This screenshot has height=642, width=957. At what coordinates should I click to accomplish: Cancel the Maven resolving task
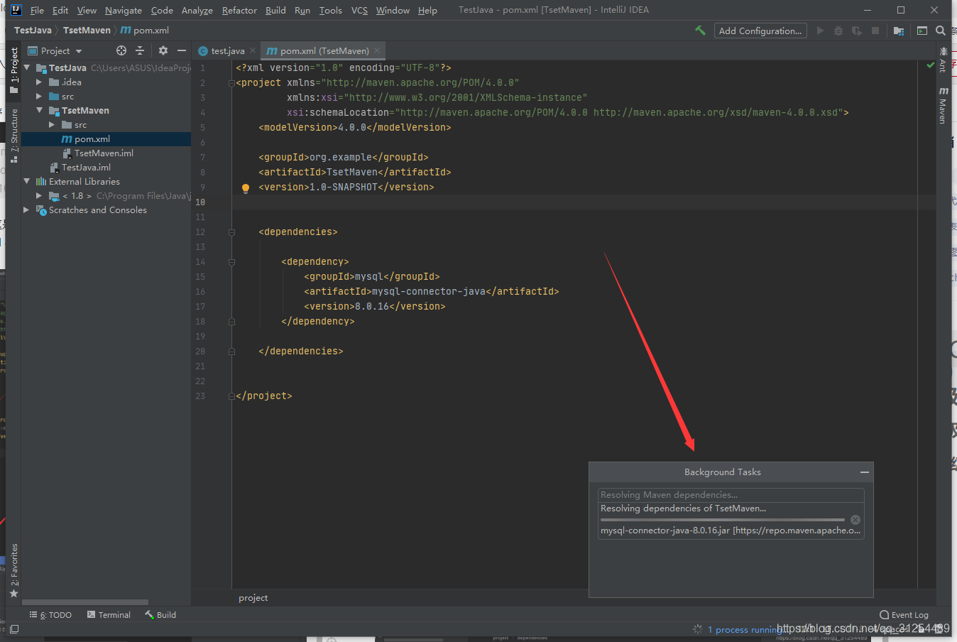pos(855,520)
